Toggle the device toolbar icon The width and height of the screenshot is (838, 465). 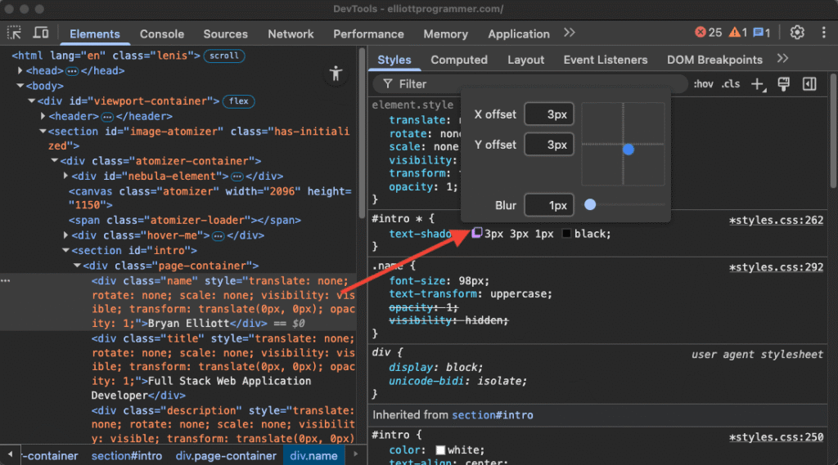[x=40, y=34]
